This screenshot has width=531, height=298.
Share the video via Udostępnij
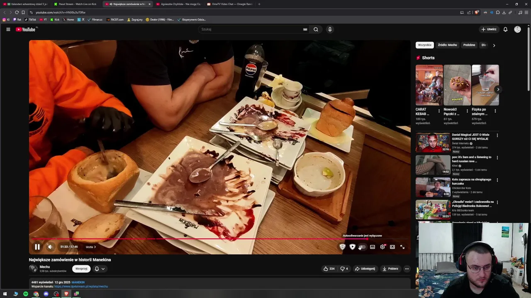365,269
